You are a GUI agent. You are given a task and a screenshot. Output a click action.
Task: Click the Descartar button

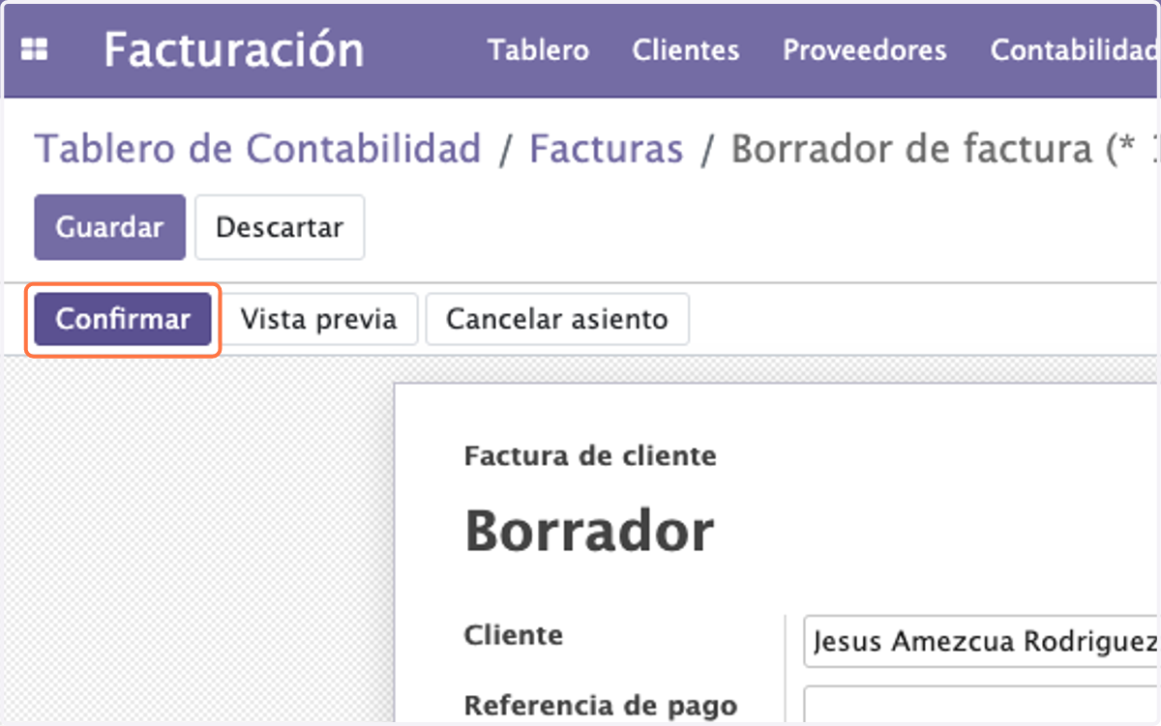click(x=280, y=227)
